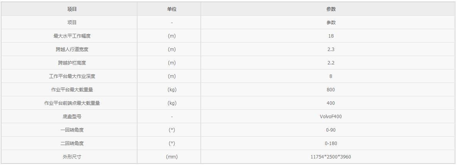Select the '作业平台最大载重量' label

coord(72,90)
